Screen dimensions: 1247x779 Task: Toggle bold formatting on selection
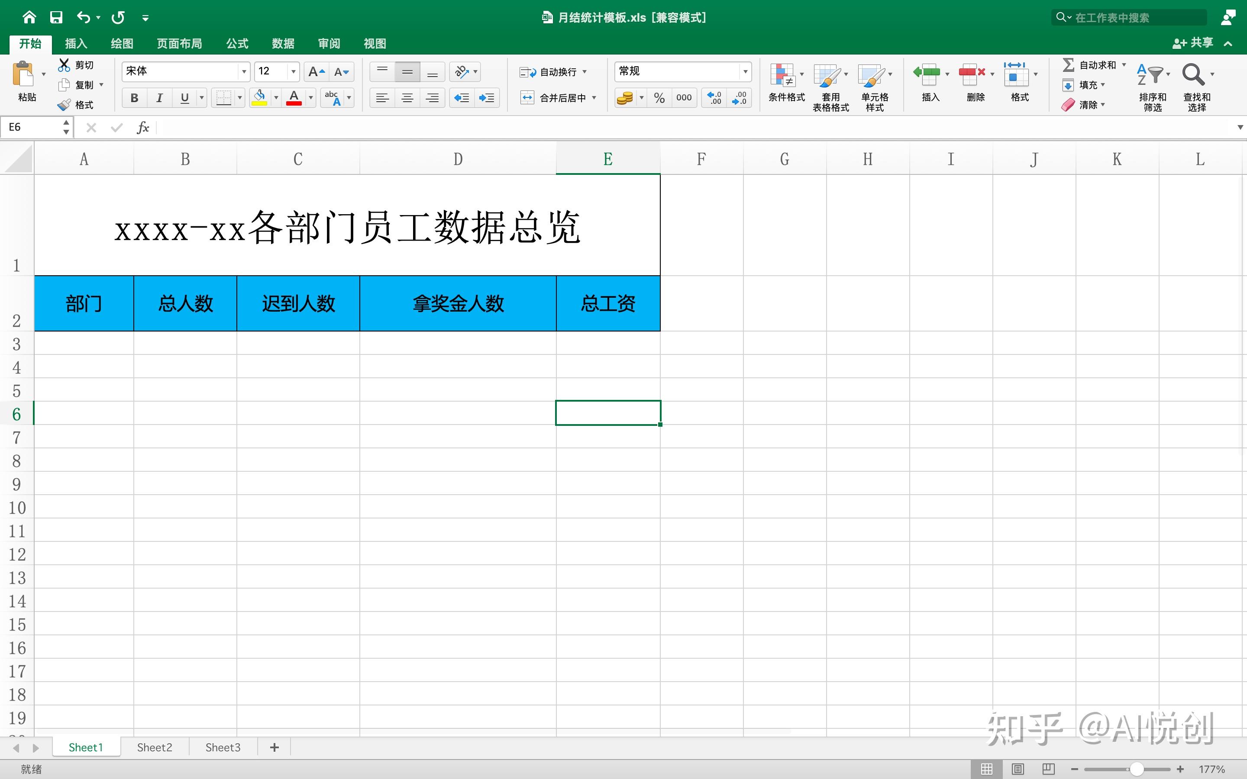coord(133,98)
